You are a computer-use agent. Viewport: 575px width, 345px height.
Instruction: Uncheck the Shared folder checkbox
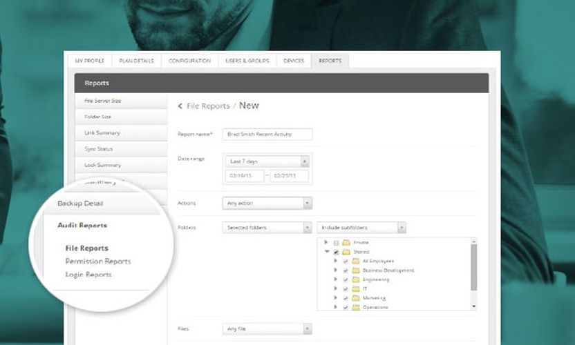point(337,253)
